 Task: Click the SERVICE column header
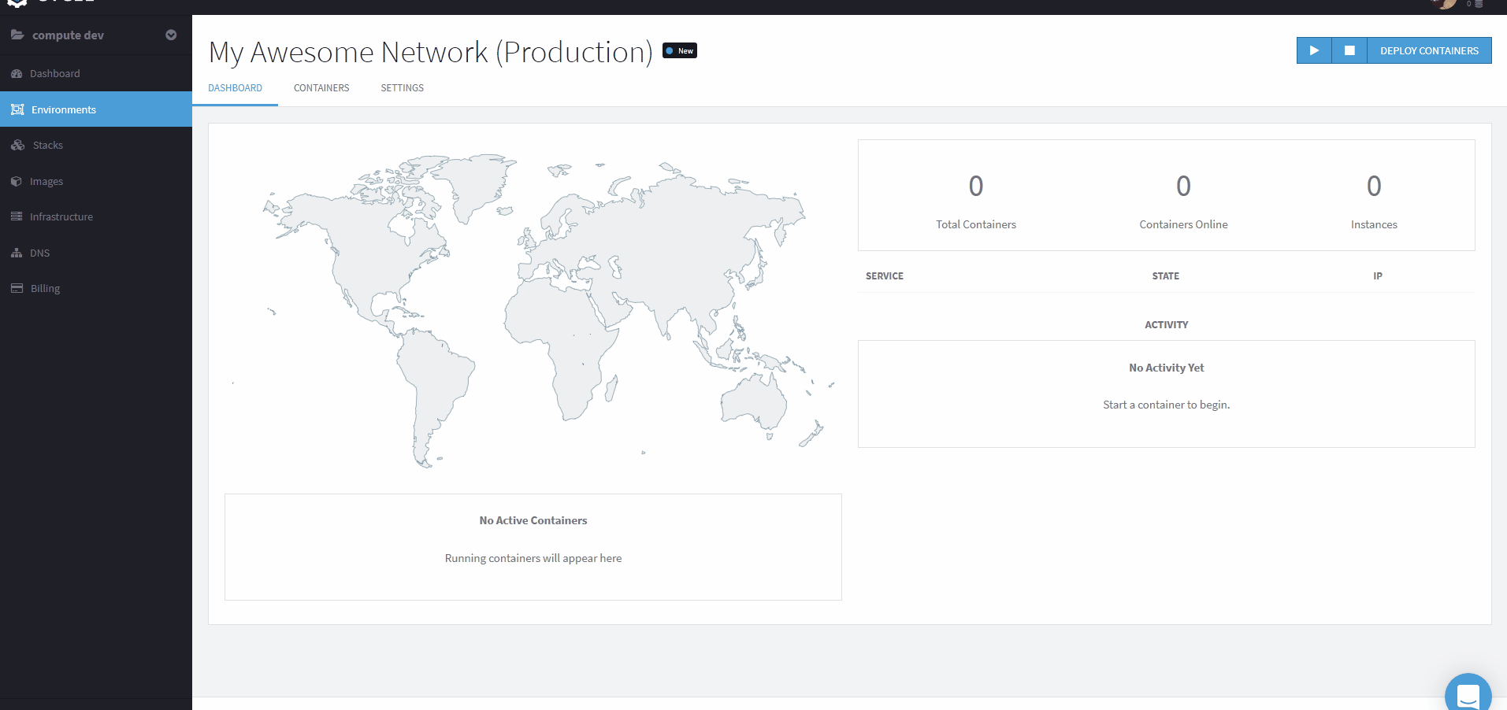[x=885, y=276]
